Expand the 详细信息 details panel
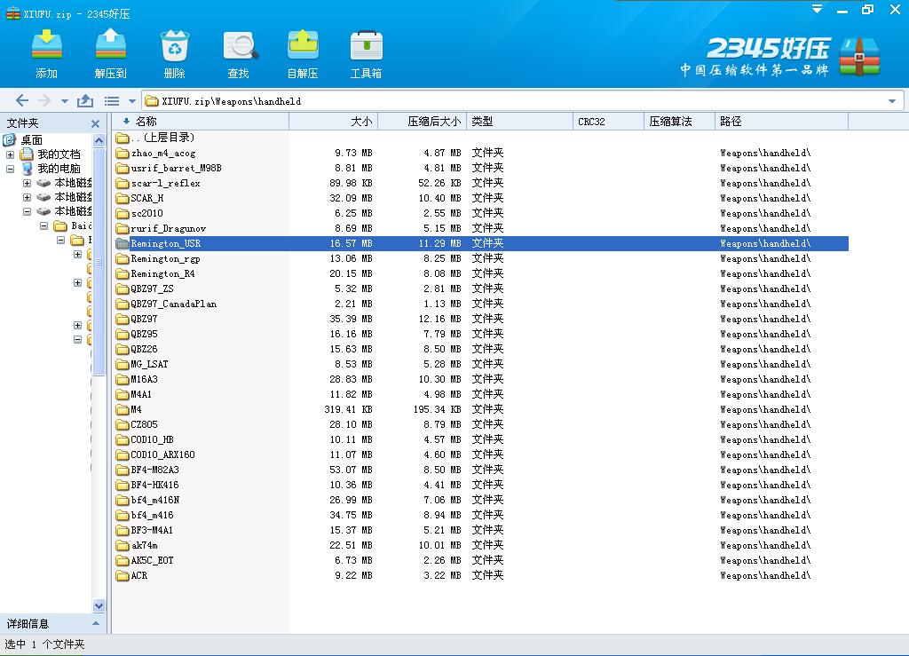Viewport: 909px width, 656px height. click(x=96, y=623)
